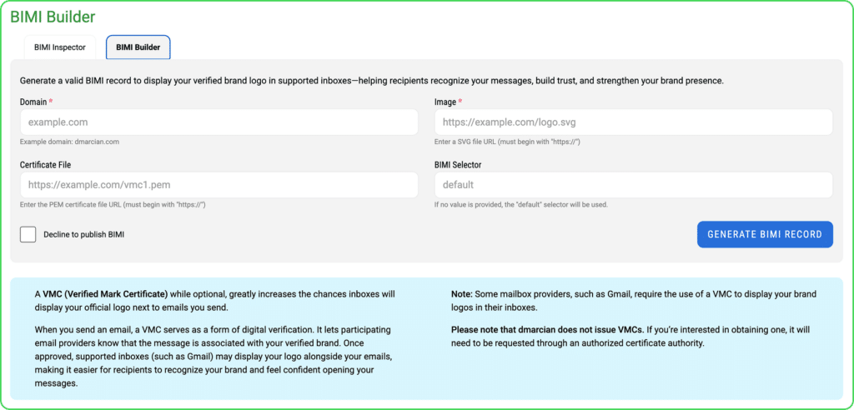Click the Certificate File label
The width and height of the screenshot is (854, 410).
[45, 164]
